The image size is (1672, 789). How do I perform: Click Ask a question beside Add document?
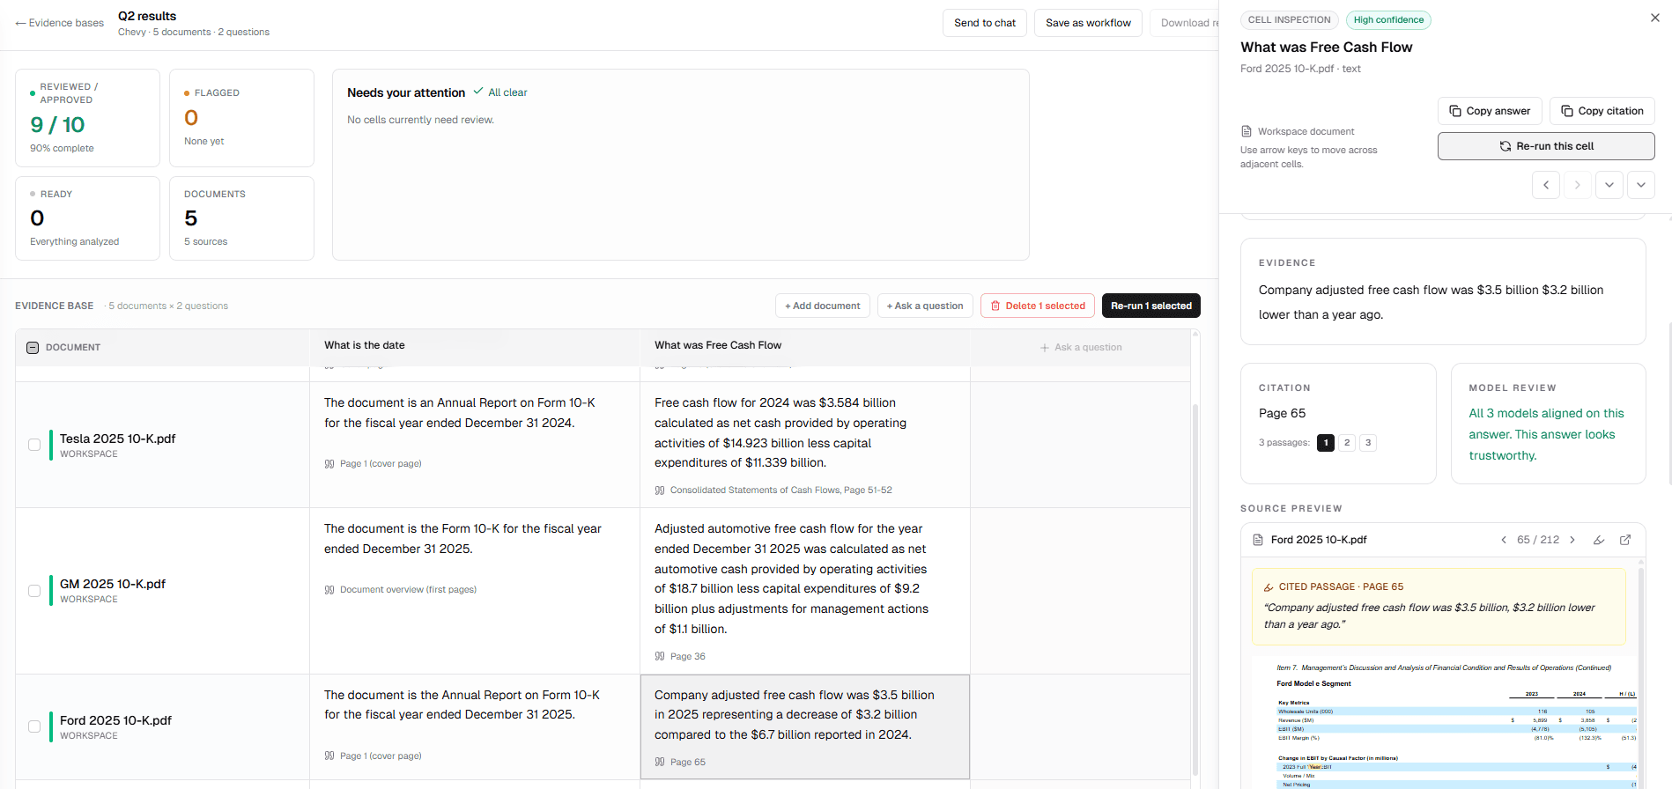(925, 306)
